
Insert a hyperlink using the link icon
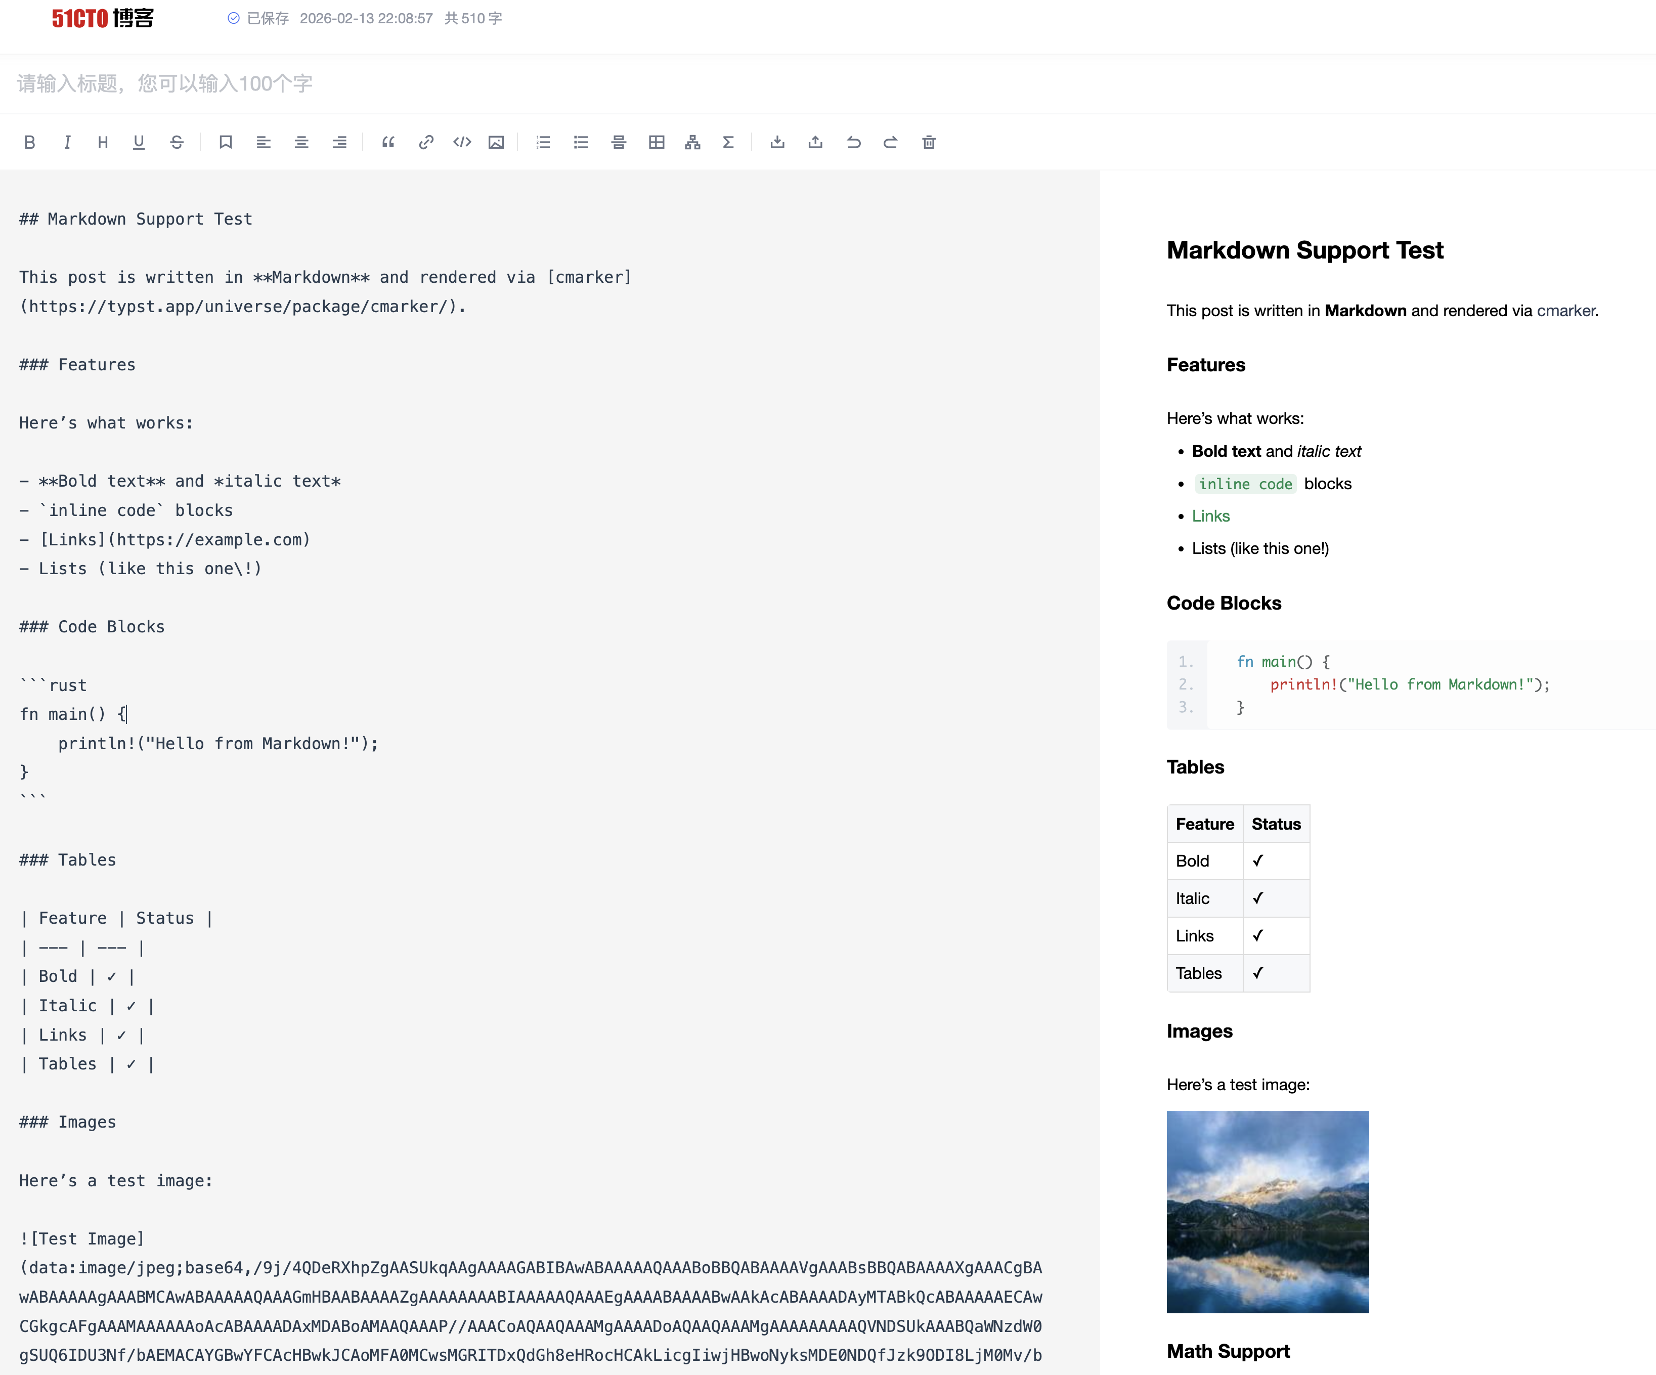[426, 142]
